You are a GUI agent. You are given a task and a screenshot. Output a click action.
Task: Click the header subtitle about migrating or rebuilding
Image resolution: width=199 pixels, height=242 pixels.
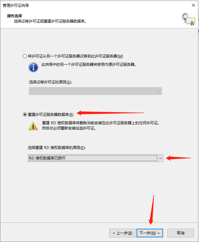click(50, 21)
